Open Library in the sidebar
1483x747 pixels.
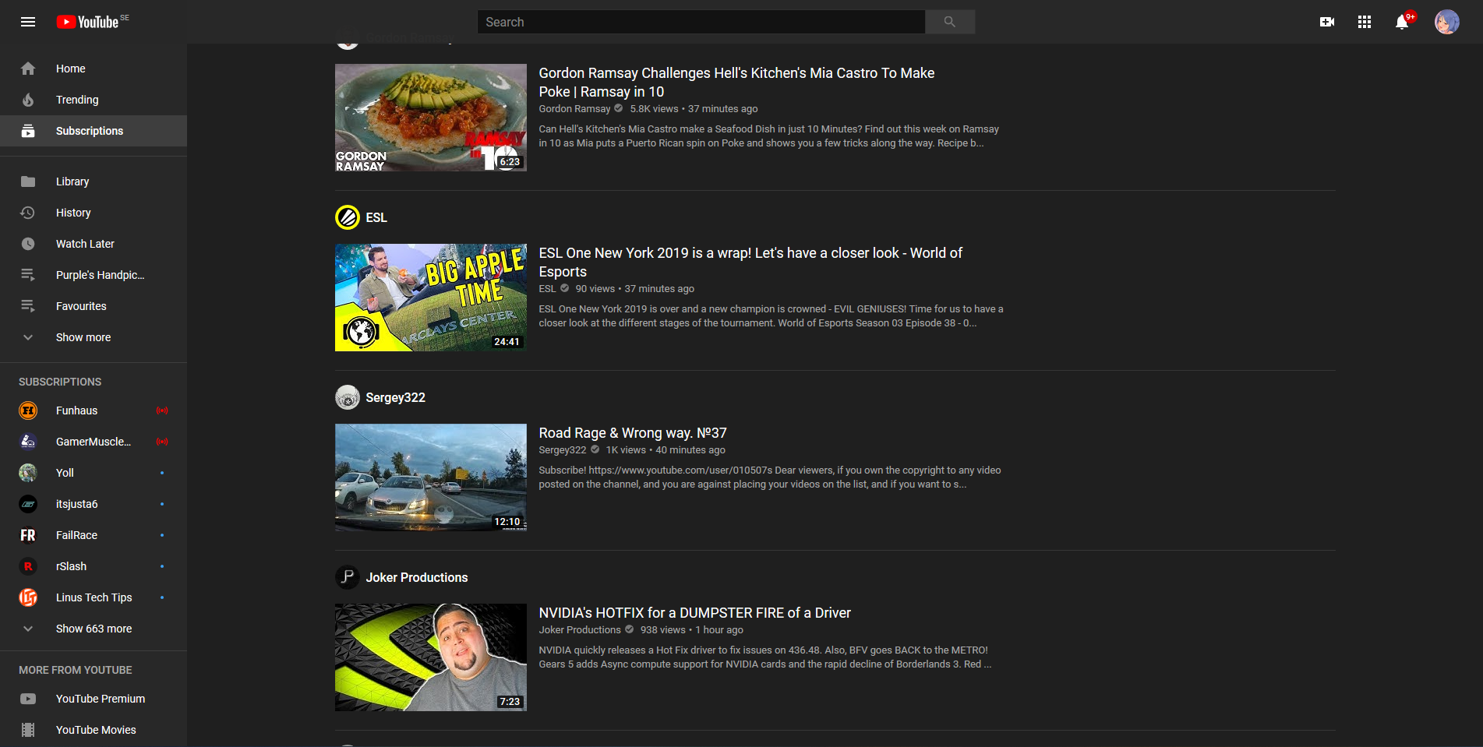(x=94, y=181)
